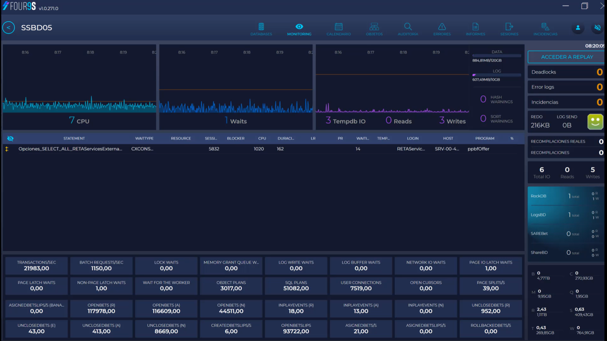Click the user profile icon top right
607x341 pixels.
click(578, 27)
